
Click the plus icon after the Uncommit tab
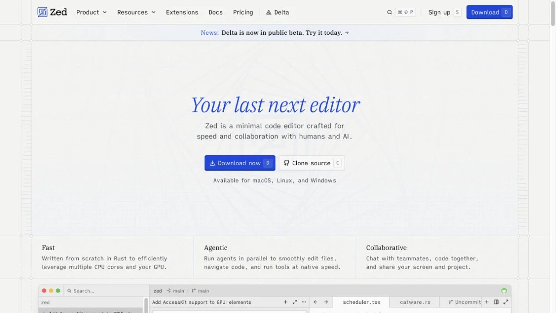tap(487, 302)
